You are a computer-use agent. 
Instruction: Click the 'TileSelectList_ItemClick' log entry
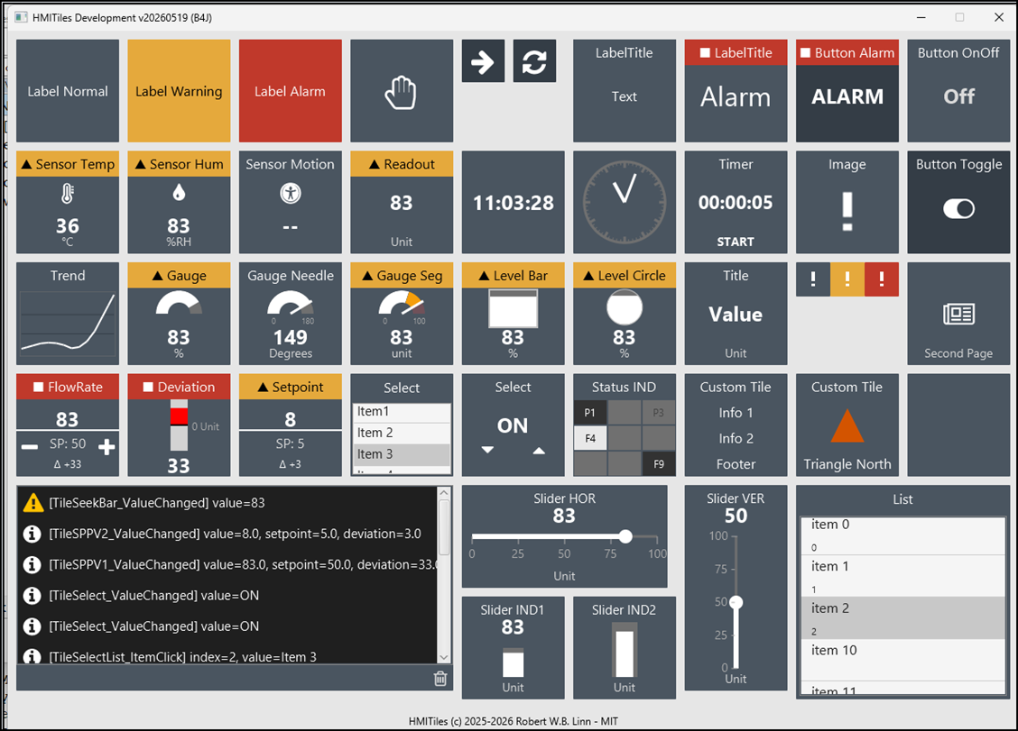pyautogui.click(x=227, y=656)
